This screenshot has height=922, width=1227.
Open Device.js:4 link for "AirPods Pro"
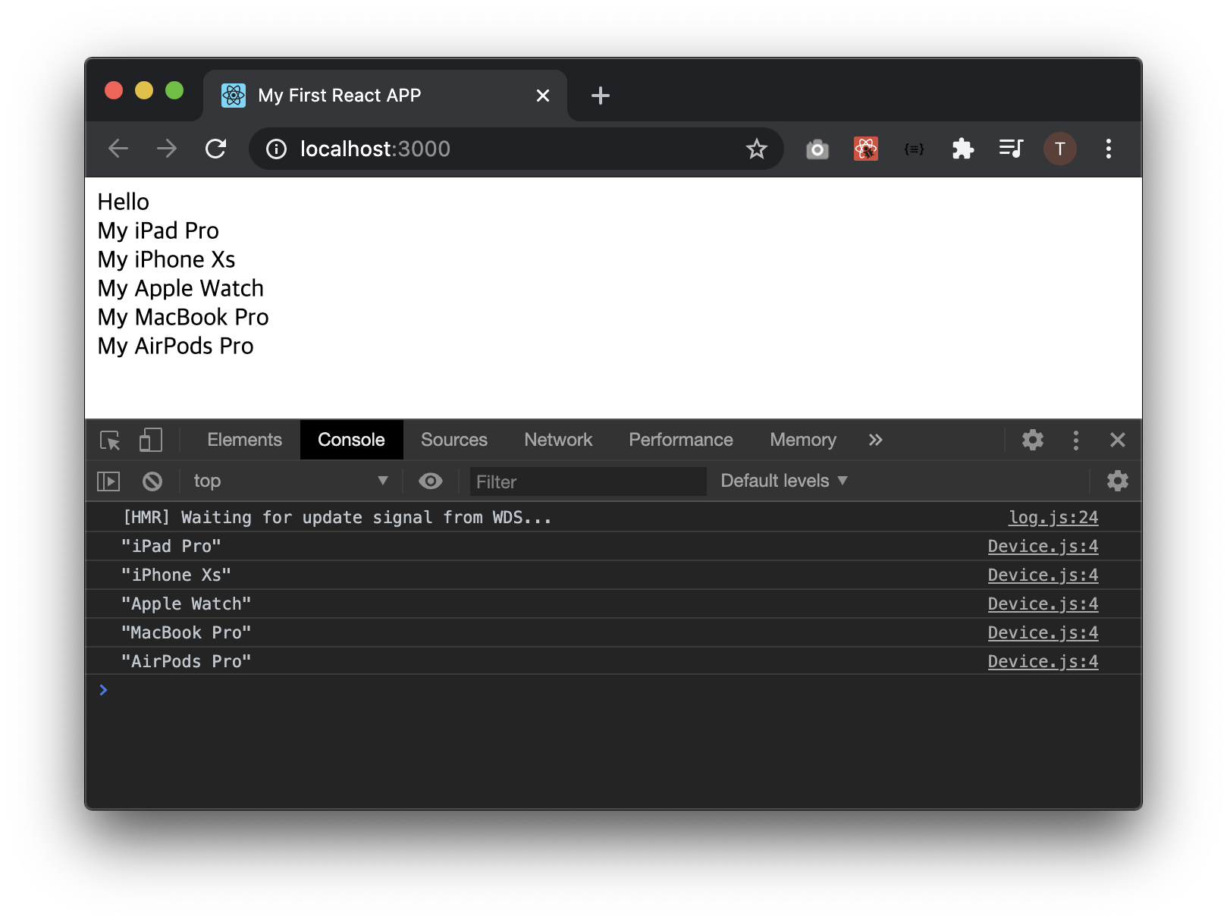1043,661
